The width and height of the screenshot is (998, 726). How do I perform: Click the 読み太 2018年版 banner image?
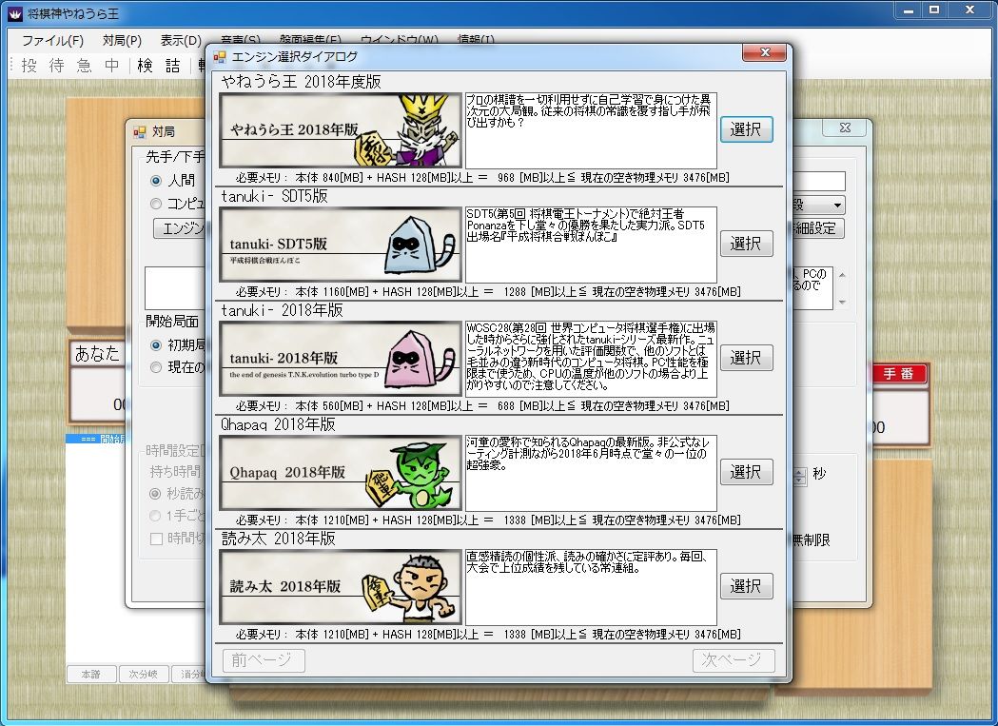[341, 587]
